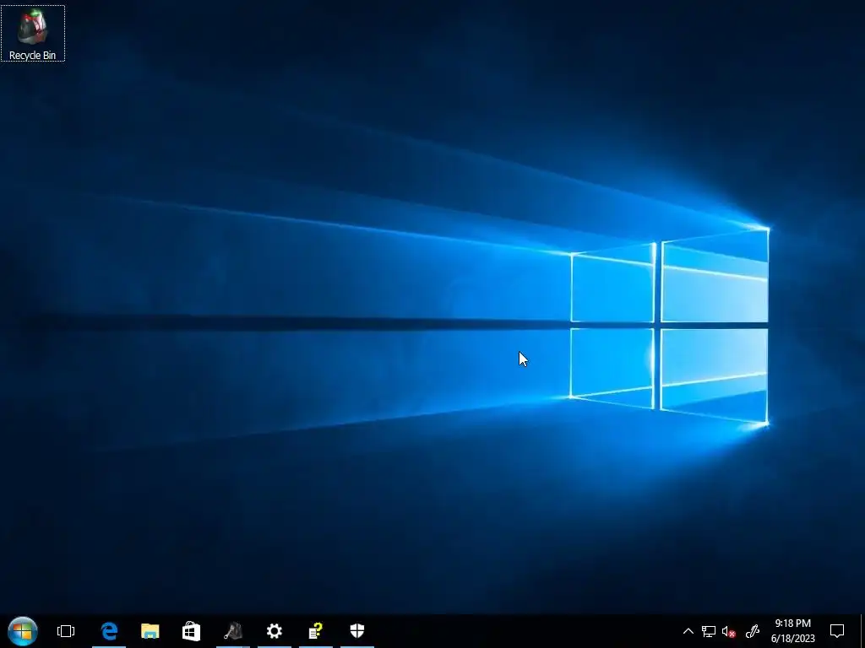Launch Microsoft Edge from the taskbar
Screen dimensions: 865x648
pos(109,631)
